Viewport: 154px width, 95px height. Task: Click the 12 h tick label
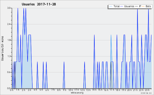click(82, 90)
